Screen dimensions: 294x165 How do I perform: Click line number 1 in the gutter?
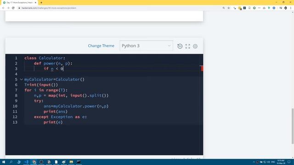click(16, 58)
